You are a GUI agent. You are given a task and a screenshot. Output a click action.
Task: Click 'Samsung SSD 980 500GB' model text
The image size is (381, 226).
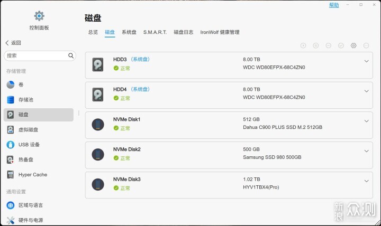[272, 157]
